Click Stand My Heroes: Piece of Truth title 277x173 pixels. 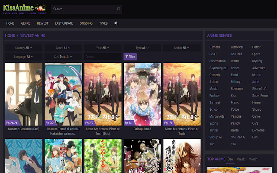(x=182, y=131)
